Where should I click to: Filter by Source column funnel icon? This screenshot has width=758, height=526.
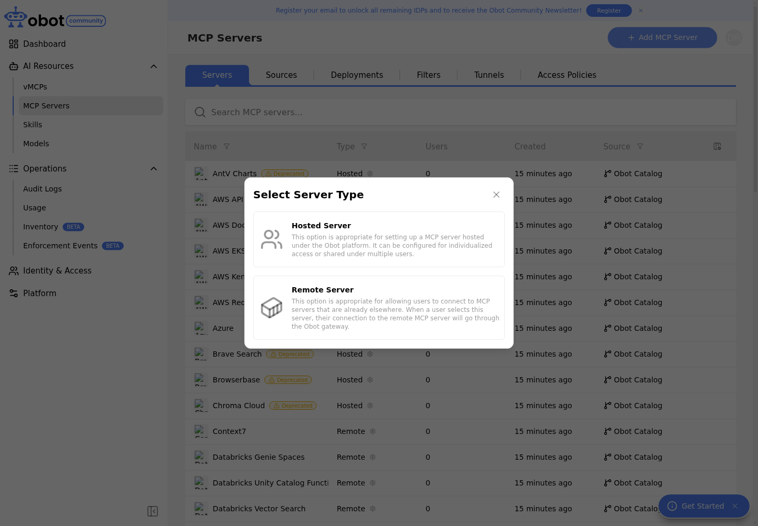tap(640, 147)
